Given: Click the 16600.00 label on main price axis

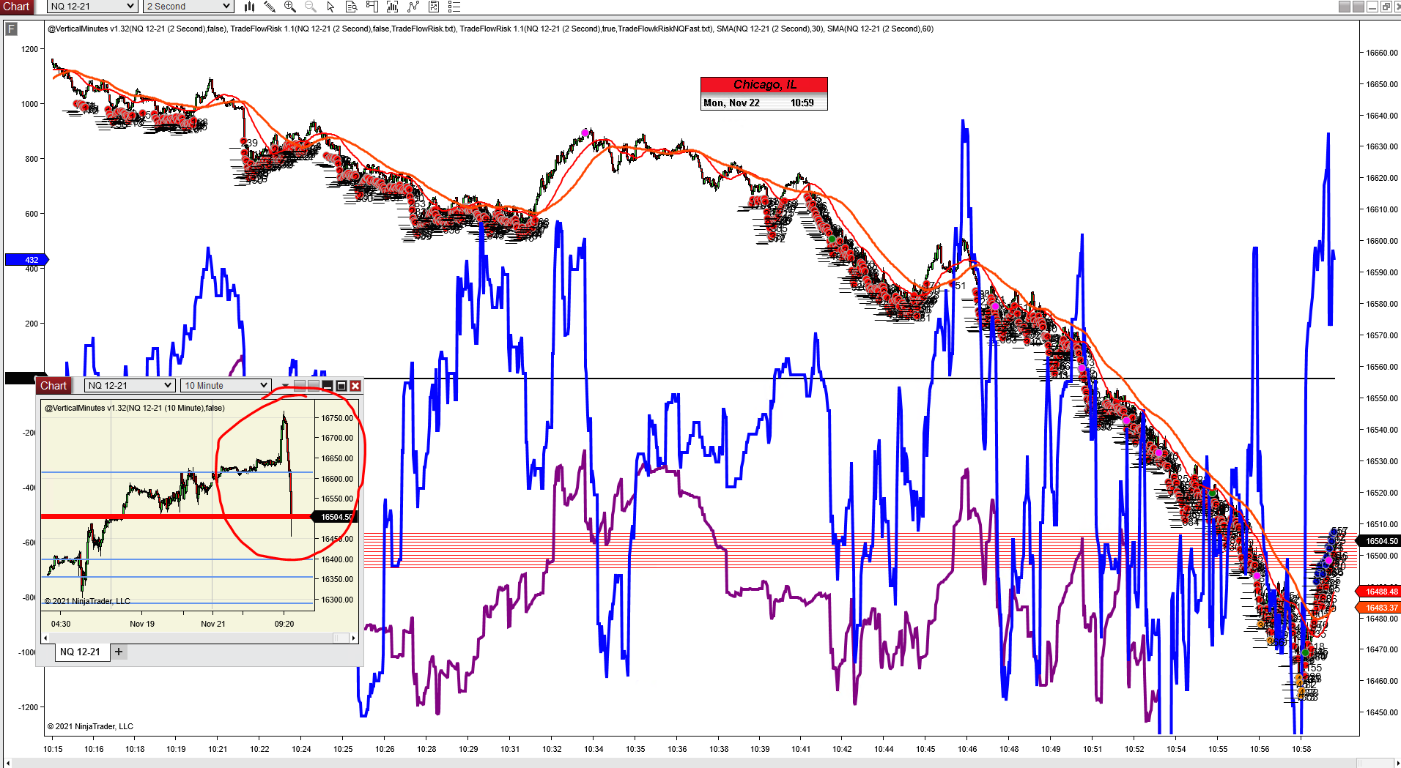Looking at the screenshot, I should pos(1382,241).
